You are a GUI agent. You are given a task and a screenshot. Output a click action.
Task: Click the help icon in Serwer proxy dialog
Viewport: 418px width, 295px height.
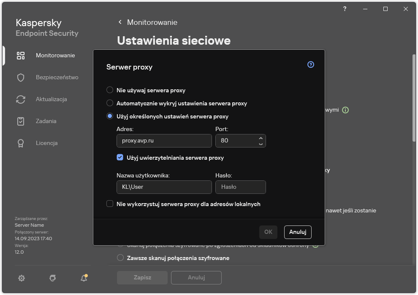[x=311, y=65]
